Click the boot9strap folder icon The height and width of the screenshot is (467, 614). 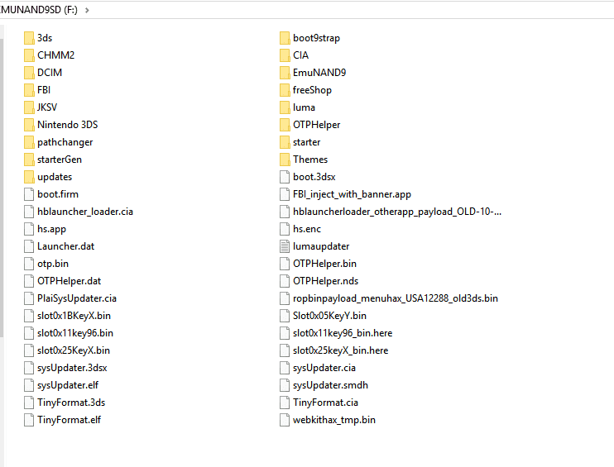285,38
